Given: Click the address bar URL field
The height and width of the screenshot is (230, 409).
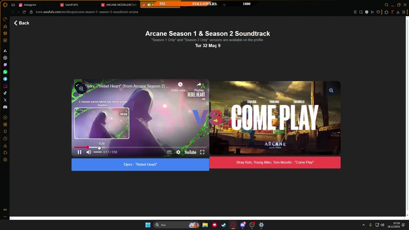Looking at the screenshot, I should tap(192, 12).
